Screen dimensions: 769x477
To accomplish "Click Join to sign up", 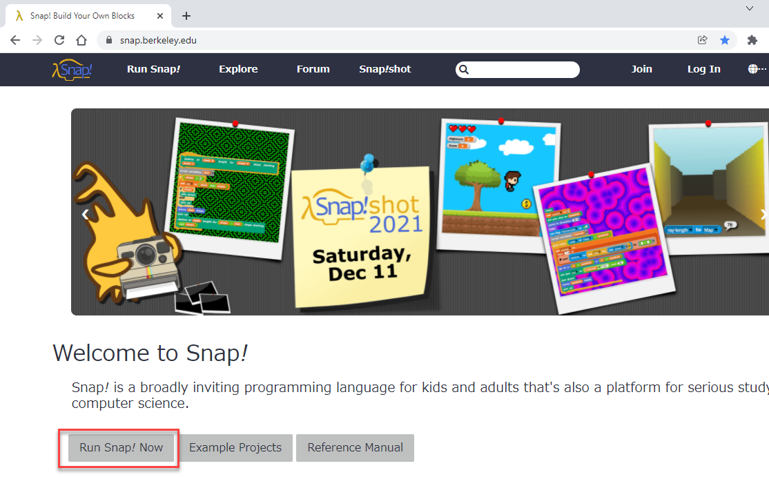I will coord(641,69).
